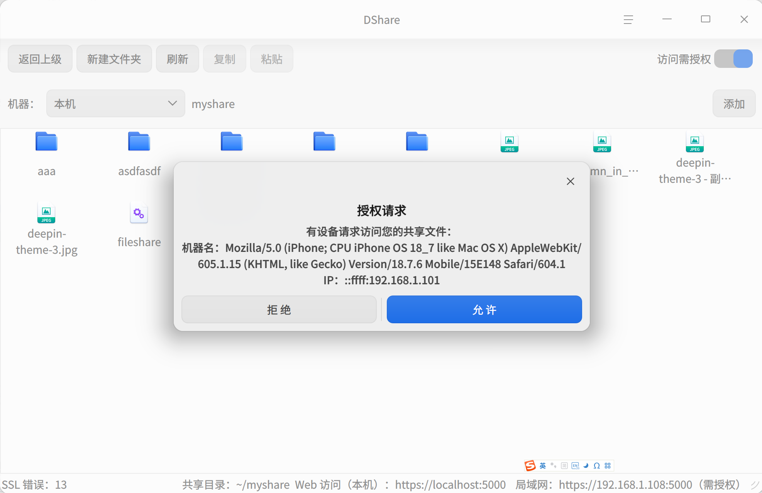The image size is (762, 493).
Task: Select the fileshare gear file icon
Action: pos(139,213)
